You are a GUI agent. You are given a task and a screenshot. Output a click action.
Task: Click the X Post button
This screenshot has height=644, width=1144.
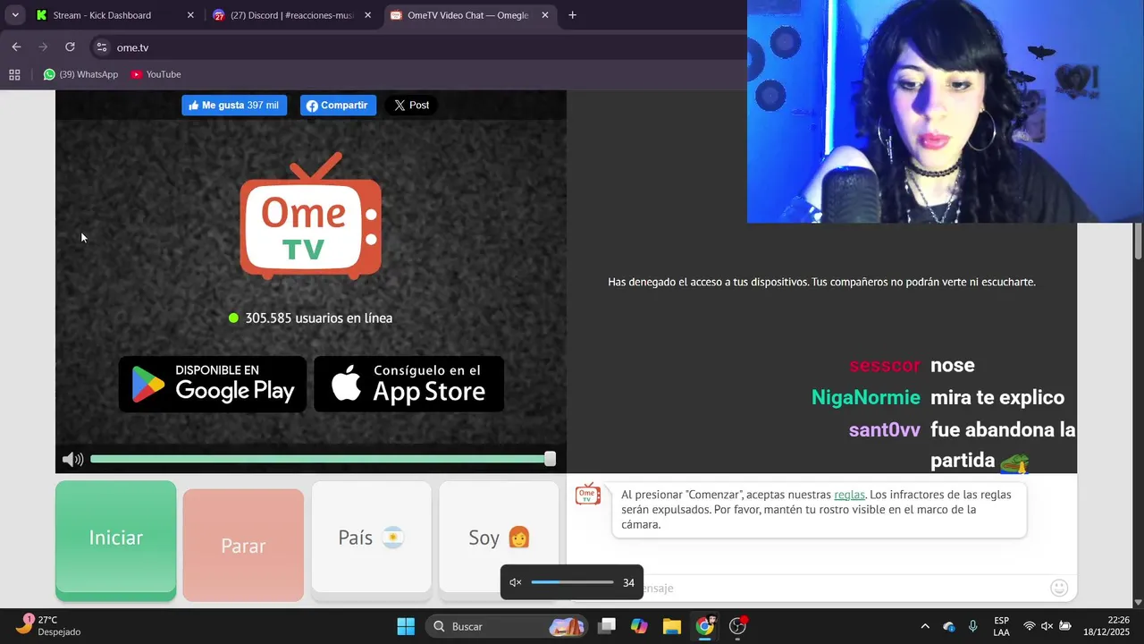(411, 106)
